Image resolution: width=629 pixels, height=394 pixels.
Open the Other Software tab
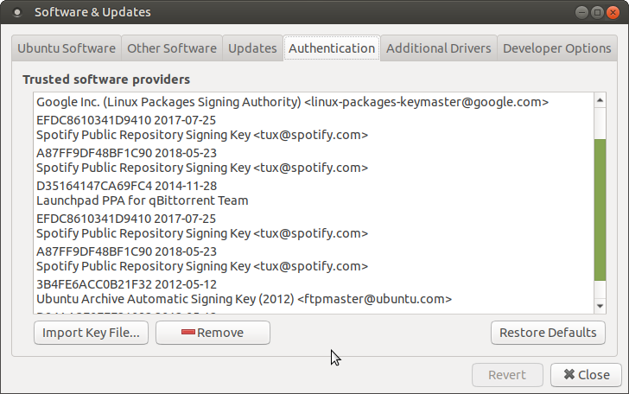click(171, 48)
